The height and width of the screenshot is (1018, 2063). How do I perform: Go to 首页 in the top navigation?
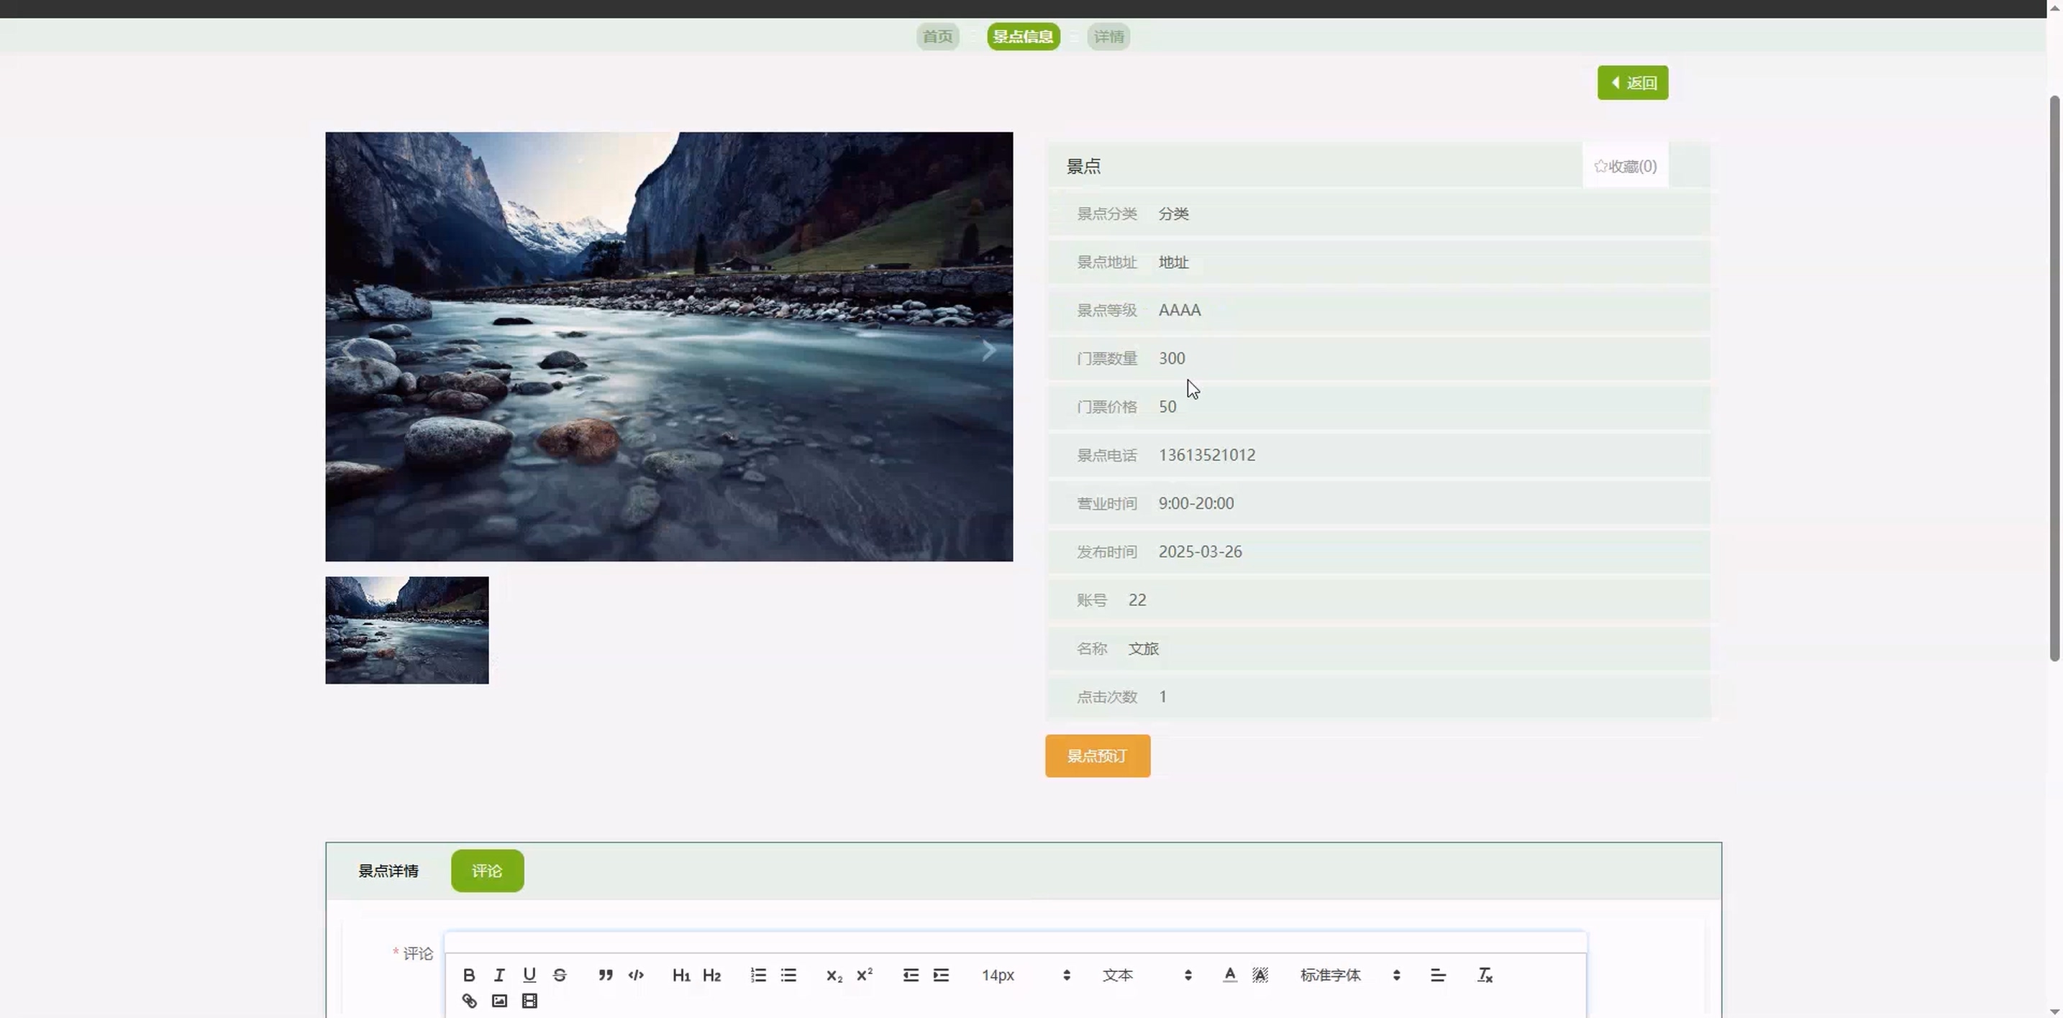click(x=938, y=37)
